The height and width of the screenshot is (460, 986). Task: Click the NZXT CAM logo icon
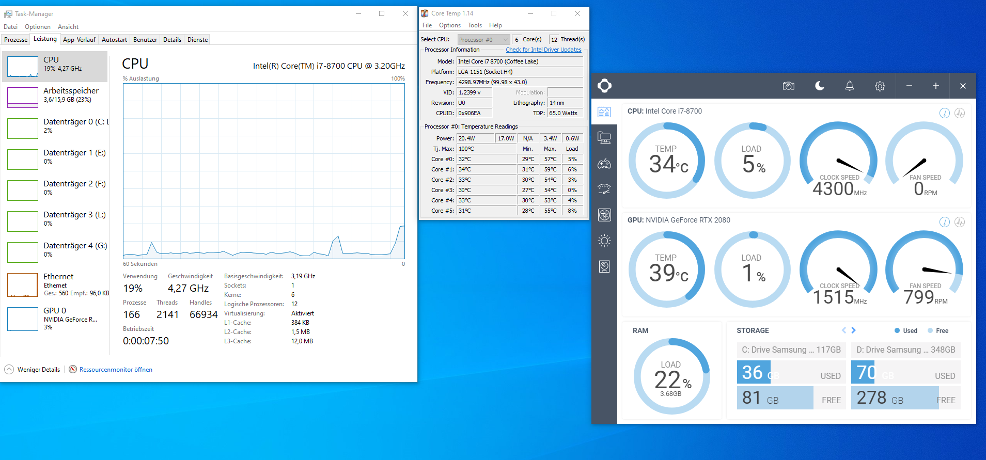[604, 86]
